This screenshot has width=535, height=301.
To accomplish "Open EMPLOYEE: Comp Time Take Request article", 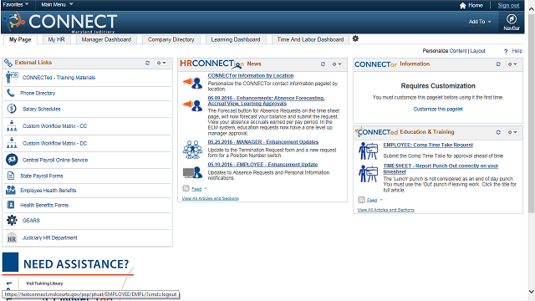I will [x=428, y=145].
